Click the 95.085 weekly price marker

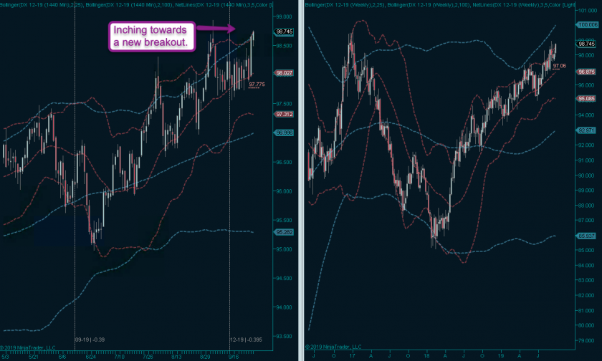tap(586, 99)
